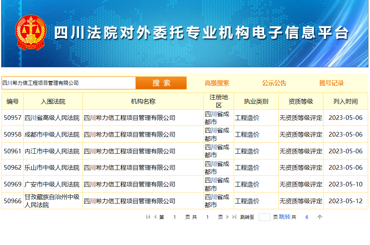Click 四川省成都市 in row 50962
This screenshot has width=370, height=245.
point(217,168)
